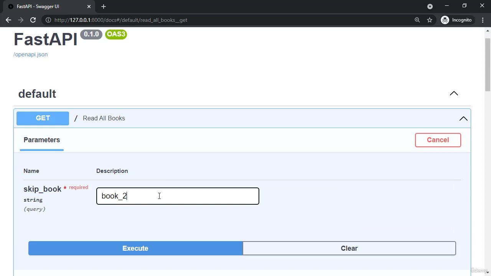Cancel the try-it-out mode

(x=438, y=140)
